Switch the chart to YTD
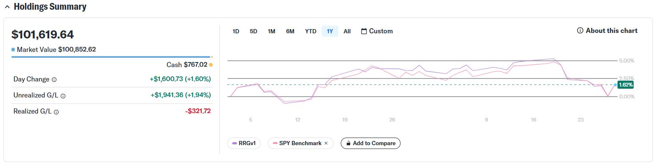The height and width of the screenshot is (165, 654). pyautogui.click(x=311, y=31)
